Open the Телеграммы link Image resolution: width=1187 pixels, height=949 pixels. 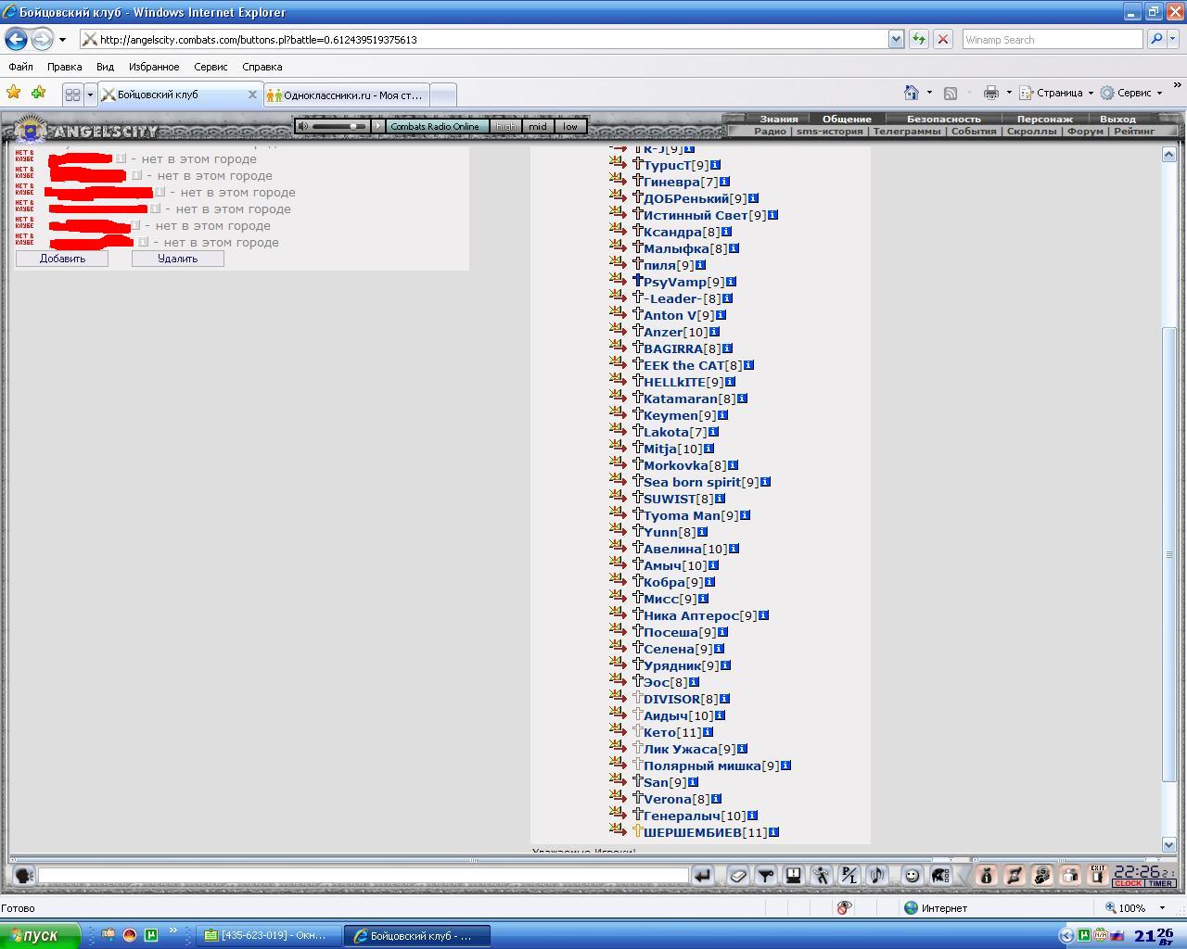[x=906, y=131]
